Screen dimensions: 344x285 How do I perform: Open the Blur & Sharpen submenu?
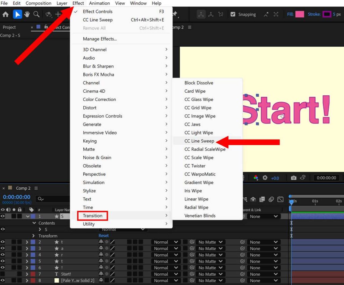pyautogui.click(x=121, y=66)
